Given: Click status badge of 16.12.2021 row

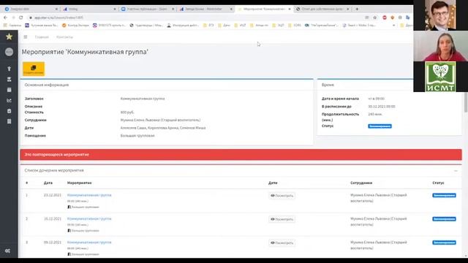Looking at the screenshot, I should click(x=444, y=219).
